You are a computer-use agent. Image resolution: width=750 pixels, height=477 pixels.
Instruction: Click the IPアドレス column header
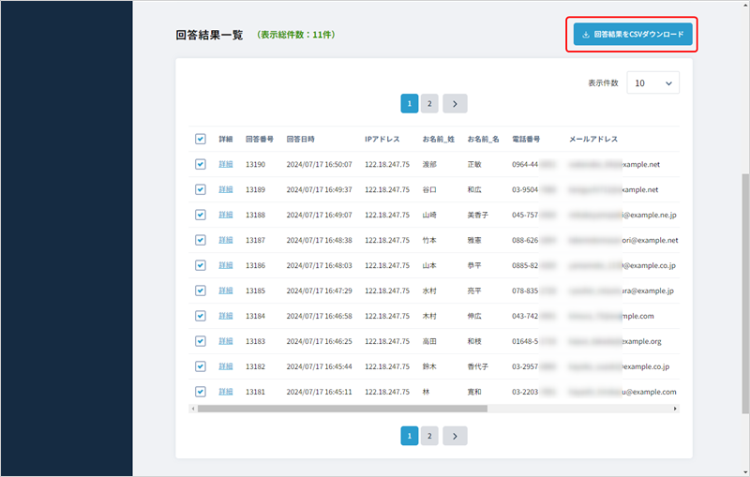[382, 139]
